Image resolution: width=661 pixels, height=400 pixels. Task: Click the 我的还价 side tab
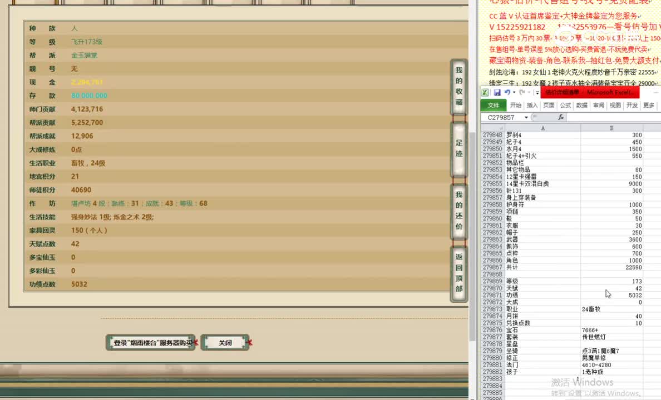pos(458,211)
